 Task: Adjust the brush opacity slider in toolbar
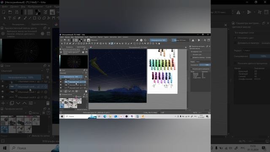pos(158,40)
